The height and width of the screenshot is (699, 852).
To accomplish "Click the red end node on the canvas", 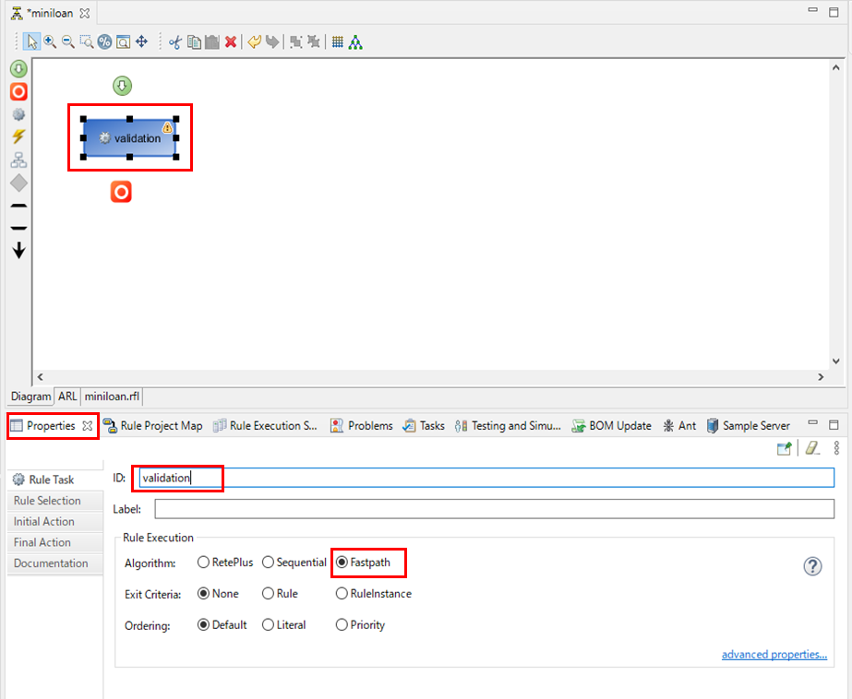I will tap(121, 192).
